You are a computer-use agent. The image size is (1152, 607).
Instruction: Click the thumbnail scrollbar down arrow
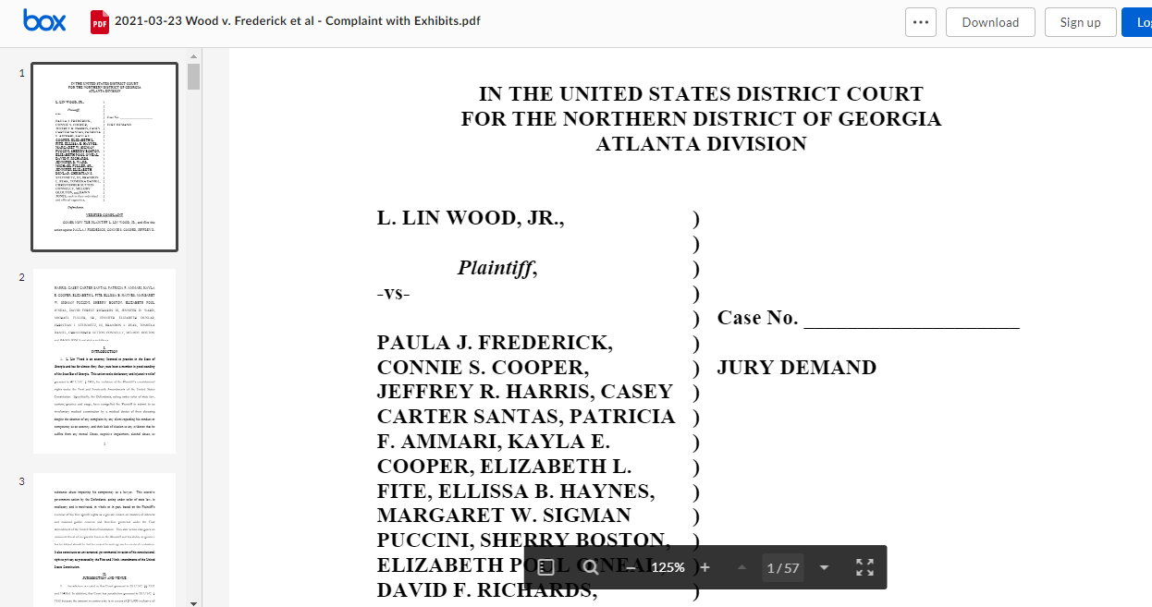point(193,601)
